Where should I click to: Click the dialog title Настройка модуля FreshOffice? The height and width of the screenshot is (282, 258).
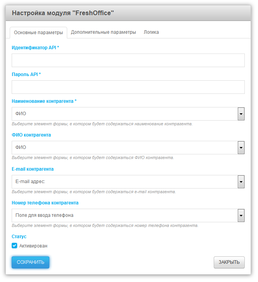(63, 13)
